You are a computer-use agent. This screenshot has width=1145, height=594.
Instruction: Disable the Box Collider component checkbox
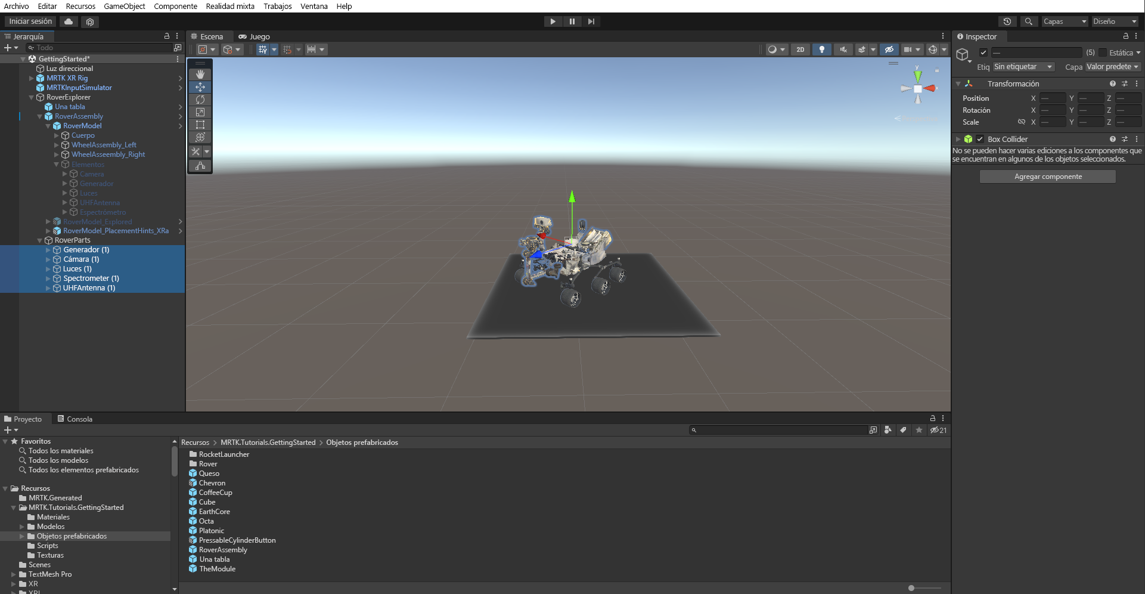(980, 139)
